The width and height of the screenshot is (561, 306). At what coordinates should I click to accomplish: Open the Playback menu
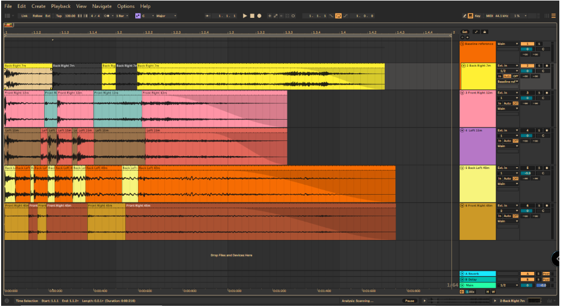60,6
